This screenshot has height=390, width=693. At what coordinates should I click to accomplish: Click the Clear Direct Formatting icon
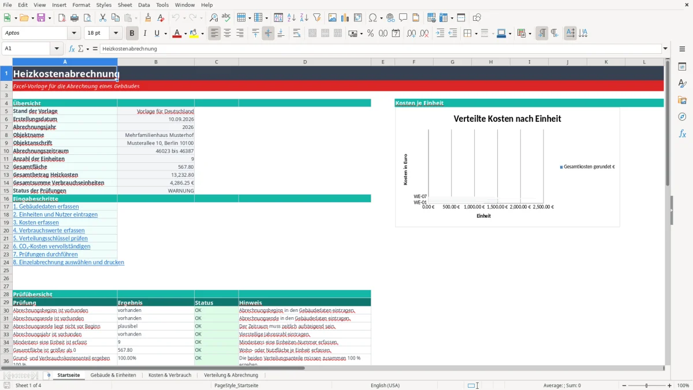coord(161,18)
